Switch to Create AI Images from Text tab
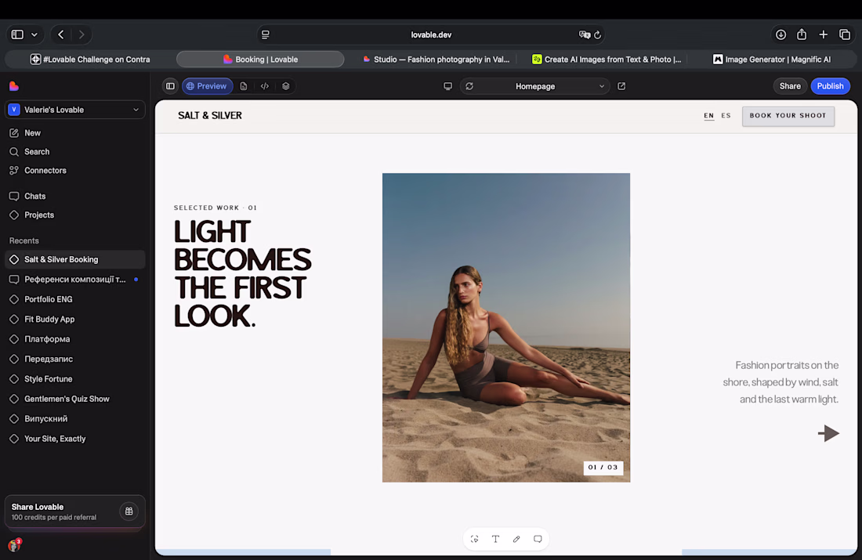The image size is (862, 560). pyautogui.click(x=607, y=60)
